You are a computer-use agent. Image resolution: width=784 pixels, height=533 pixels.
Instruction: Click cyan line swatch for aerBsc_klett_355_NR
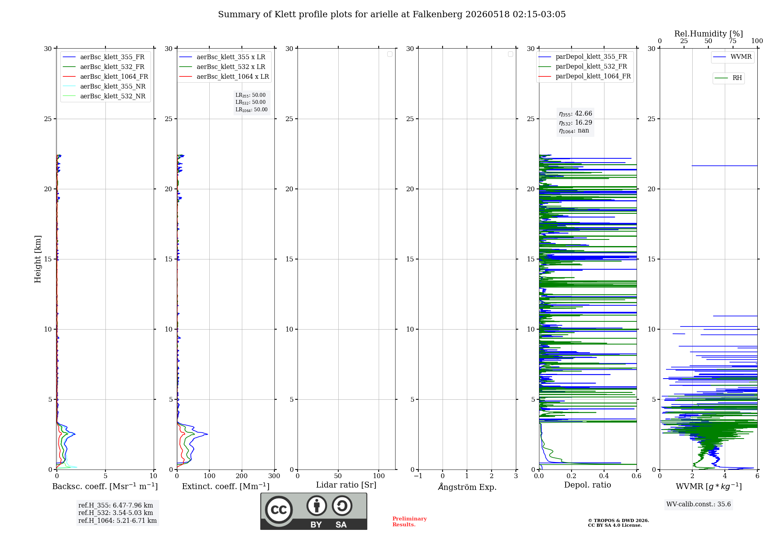pos(69,87)
